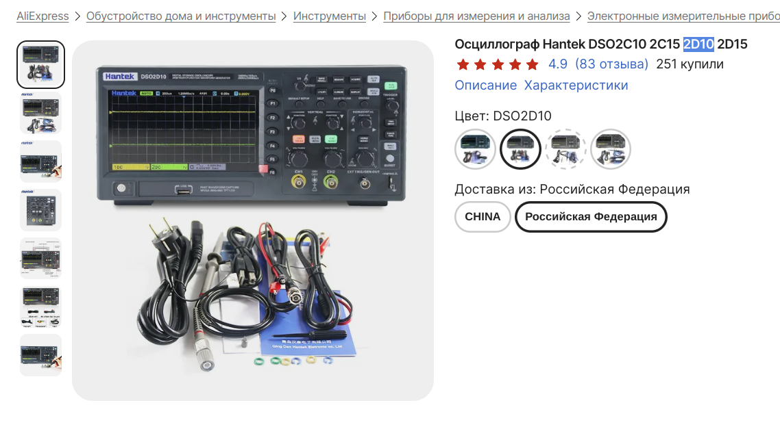The width and height of the screenshot is (780, 429).
Task: View the third gallery thumbnail with probe
Action: coord(41,161)
